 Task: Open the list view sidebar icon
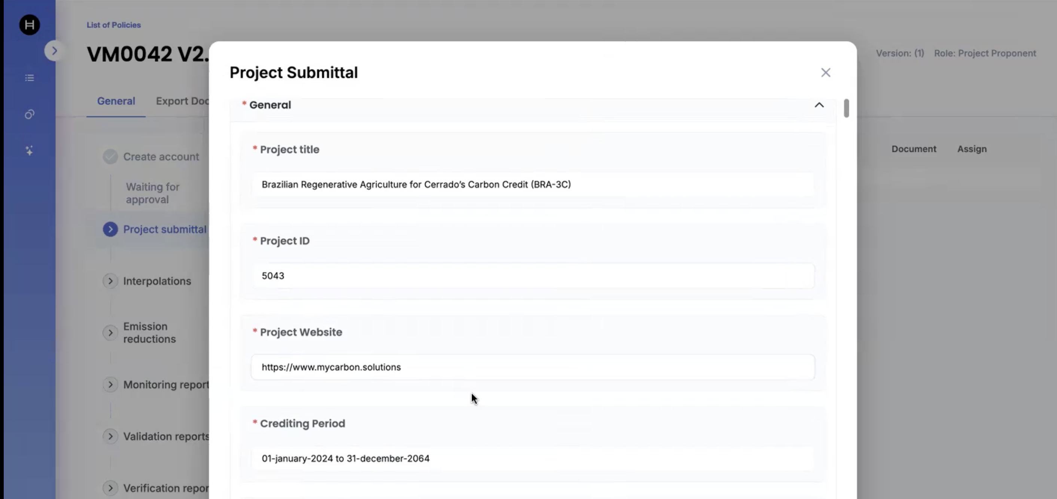tap(30, 78)
